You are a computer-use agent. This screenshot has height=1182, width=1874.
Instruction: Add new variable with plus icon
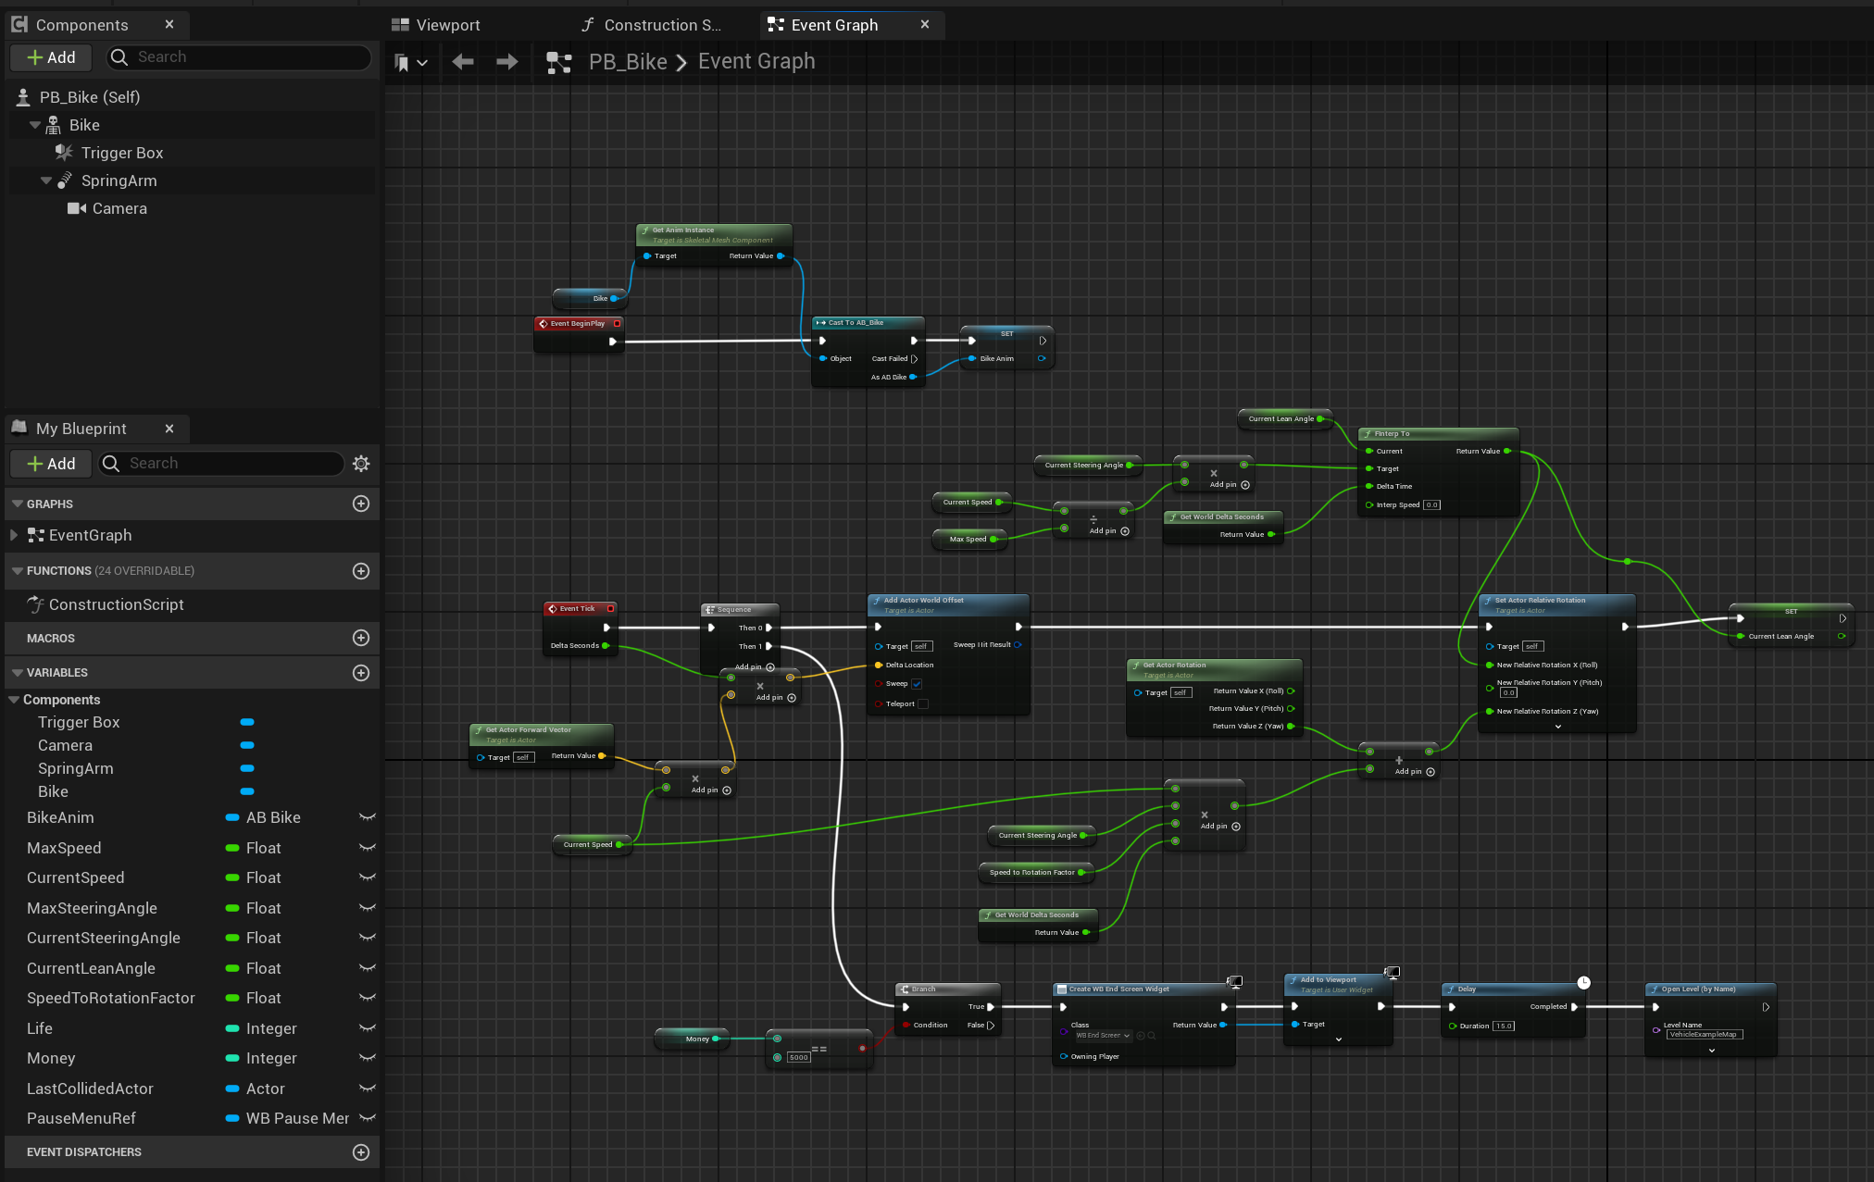(x=361, y=673)
